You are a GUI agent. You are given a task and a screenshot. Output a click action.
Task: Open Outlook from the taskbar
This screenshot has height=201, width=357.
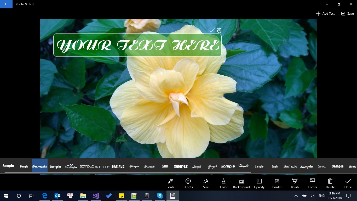pyautogui.click(x=57, y=196)
